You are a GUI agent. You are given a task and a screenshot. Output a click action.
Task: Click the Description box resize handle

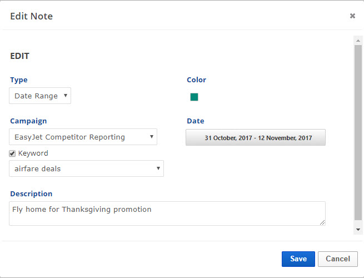[x=322, y=222]
